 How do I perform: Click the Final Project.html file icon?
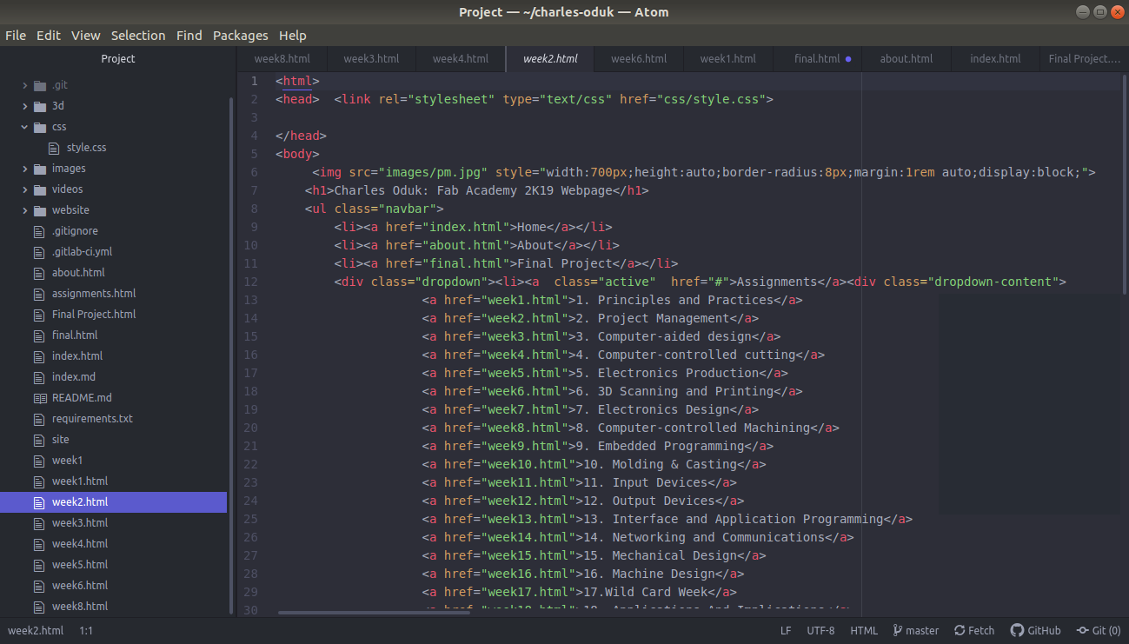pos(38,315)
